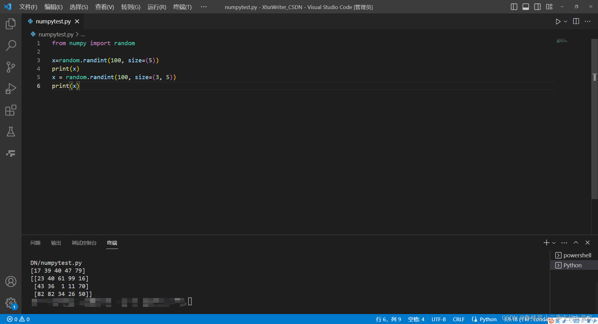Open the bottom activity bar extension icon

coord(11,153)
